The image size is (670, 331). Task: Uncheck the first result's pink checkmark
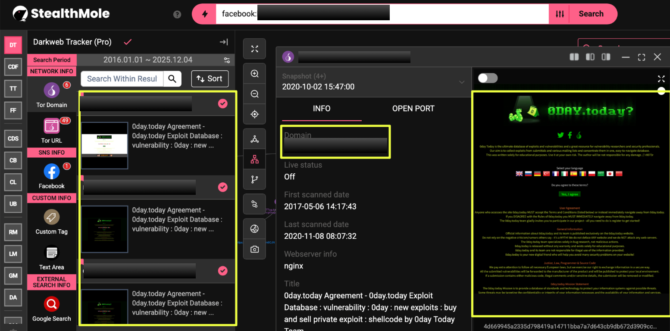(x=222, y=103)
